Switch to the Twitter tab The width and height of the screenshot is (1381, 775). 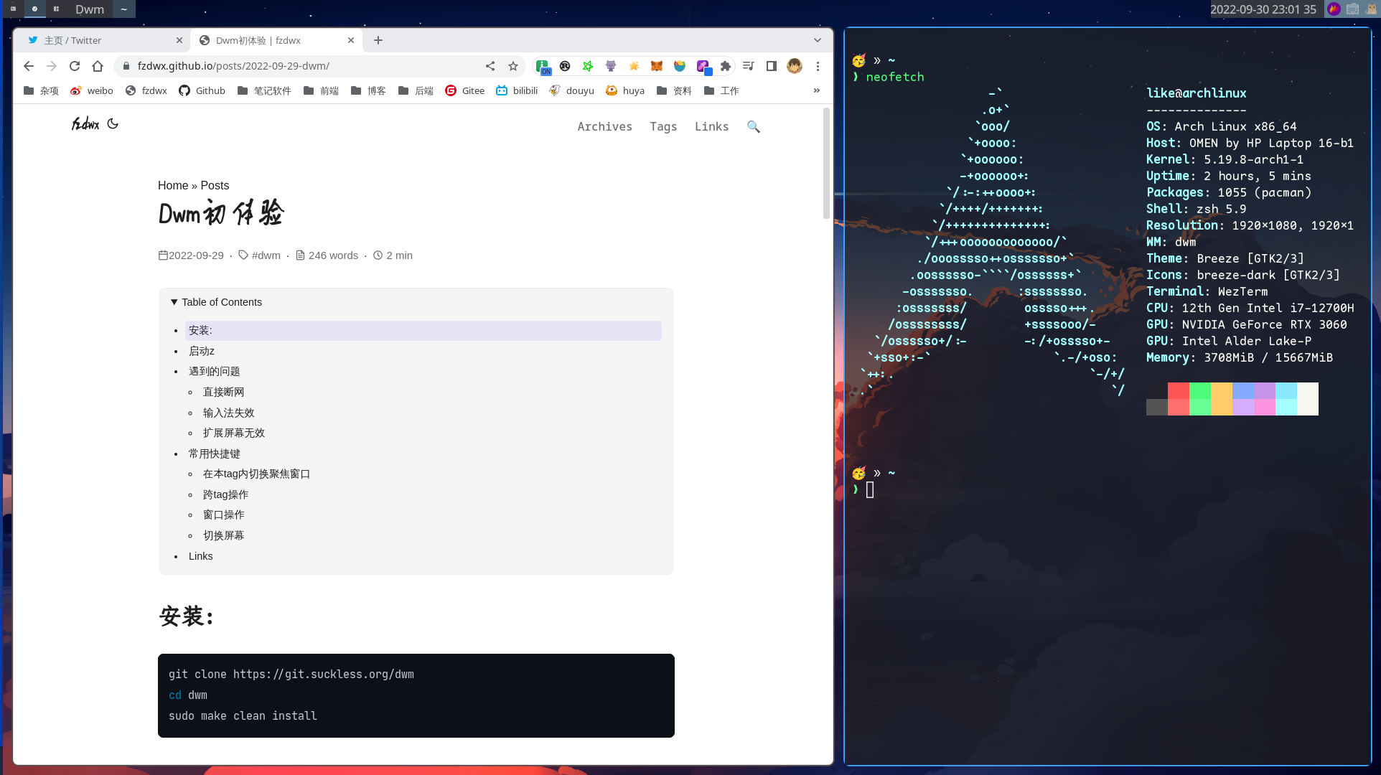[100, 40]
